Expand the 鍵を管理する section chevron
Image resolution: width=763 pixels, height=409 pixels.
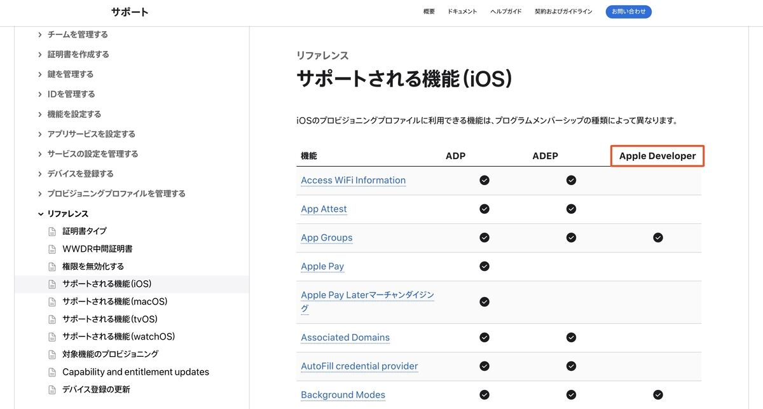[40, 74]
